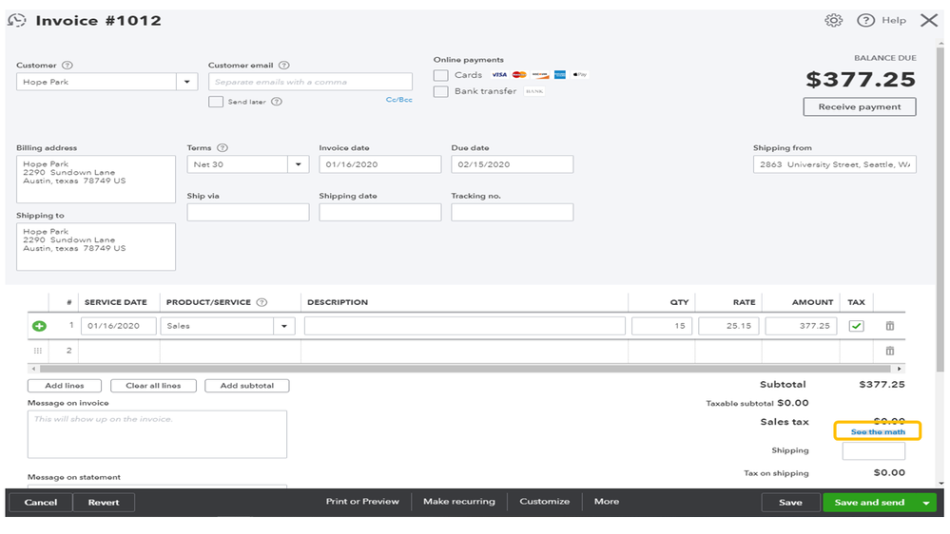950x534 pixels.
Task: Click the Due date field
Action: (x=512, y=164)
